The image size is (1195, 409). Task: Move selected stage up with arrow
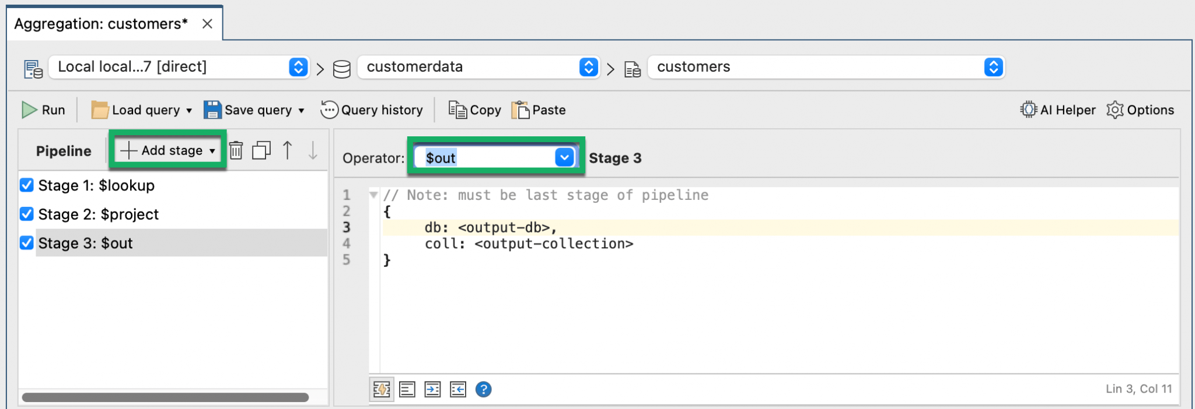tap(287, 151)
